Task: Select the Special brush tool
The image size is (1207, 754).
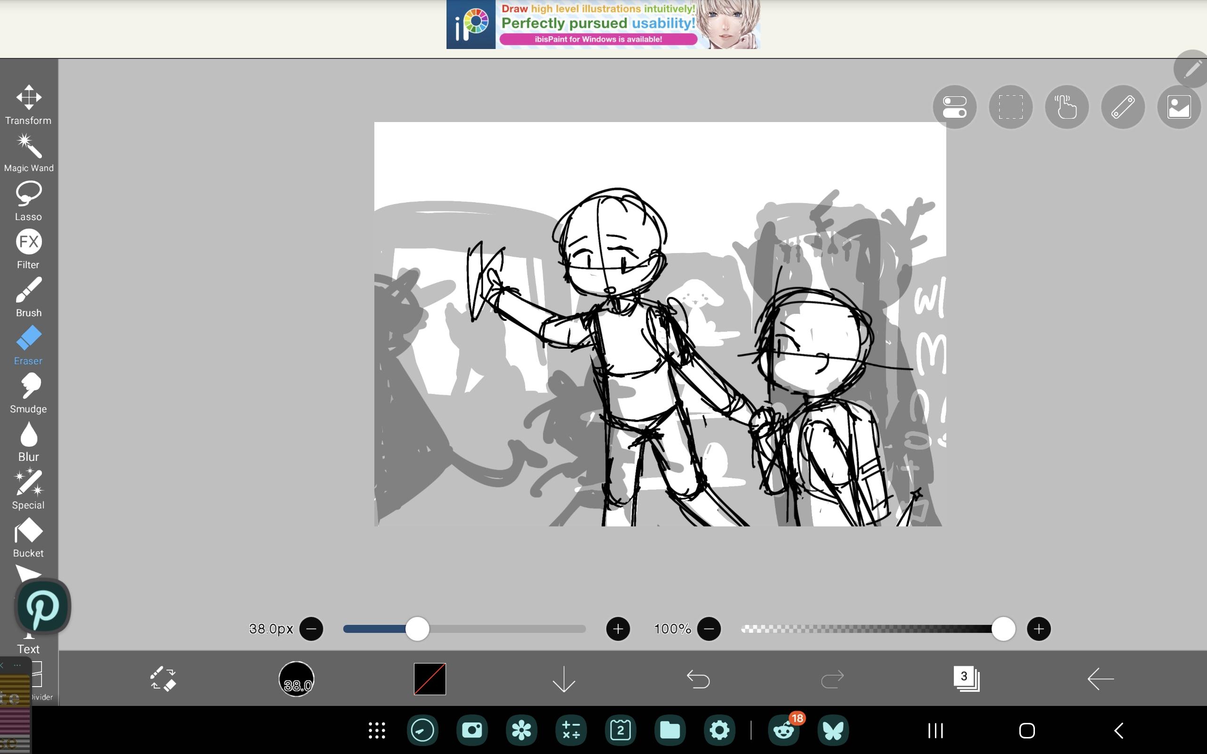Action: coord(28,489)
